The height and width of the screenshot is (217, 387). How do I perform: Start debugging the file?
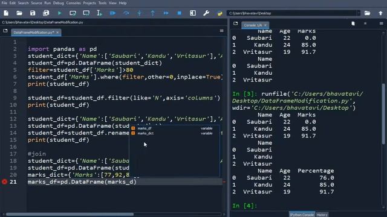point(113,13)
